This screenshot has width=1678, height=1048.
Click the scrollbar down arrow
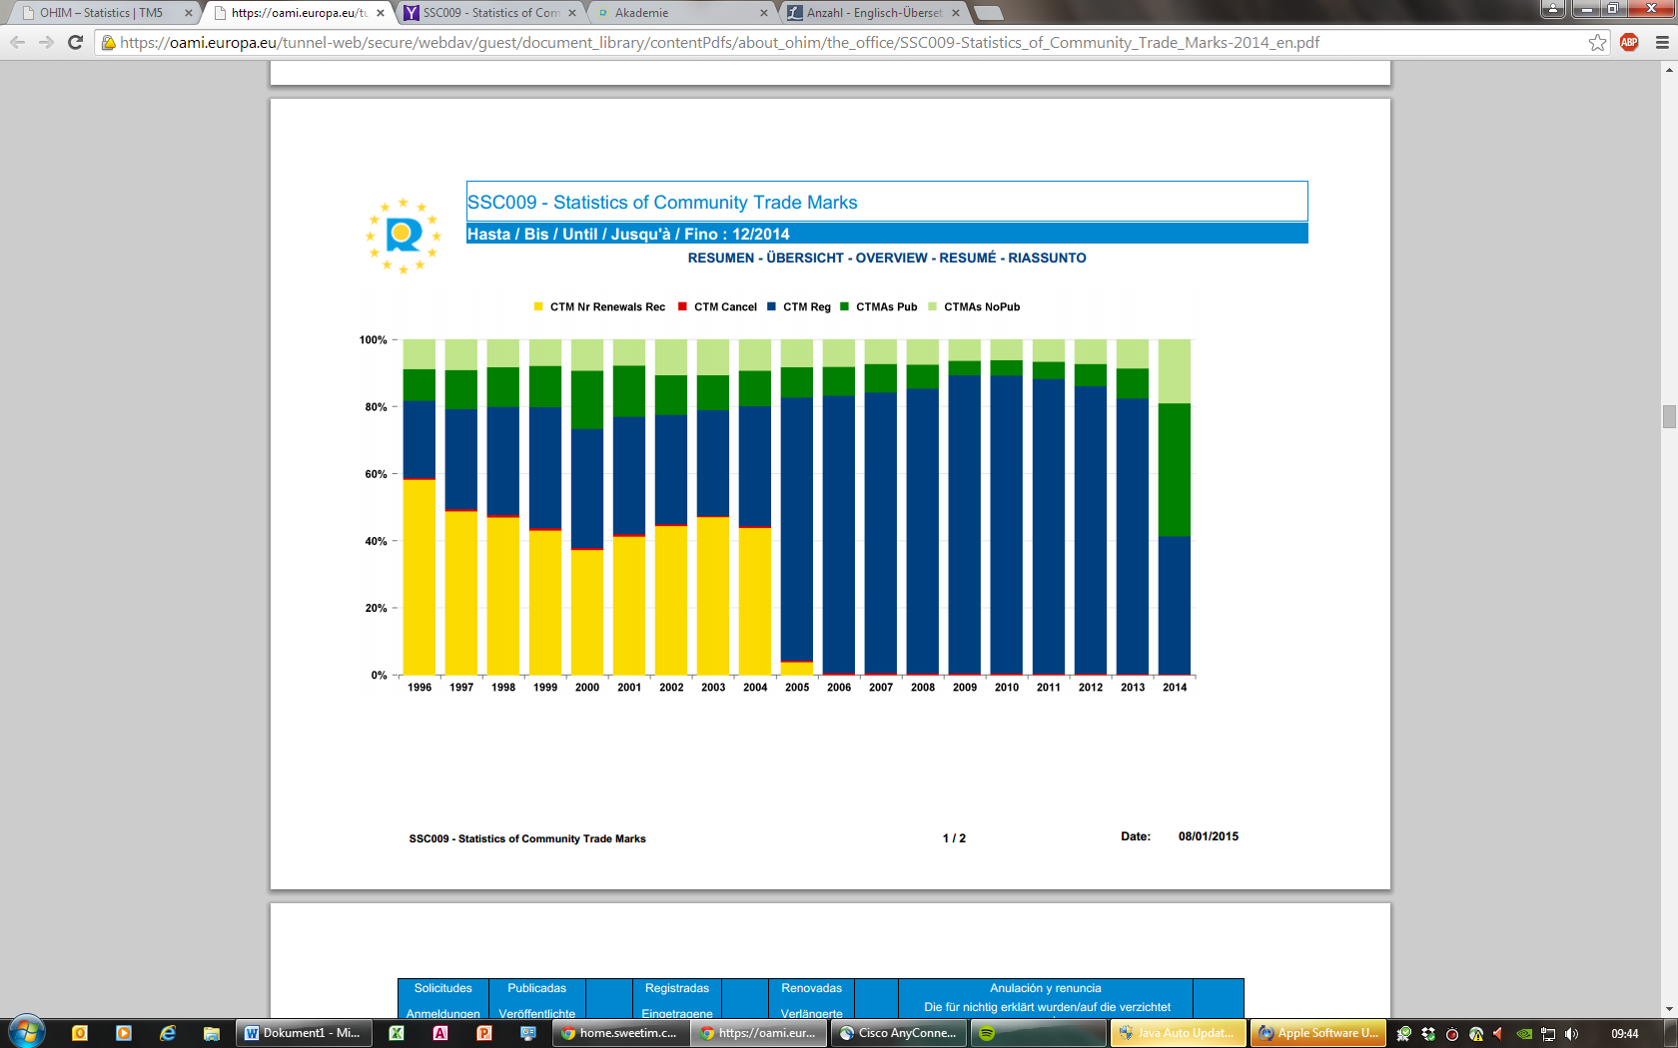(1669, 1009)
